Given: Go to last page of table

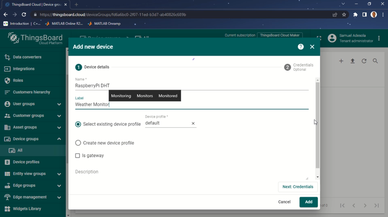Looking at the screenshot, I should click(376, 205).
